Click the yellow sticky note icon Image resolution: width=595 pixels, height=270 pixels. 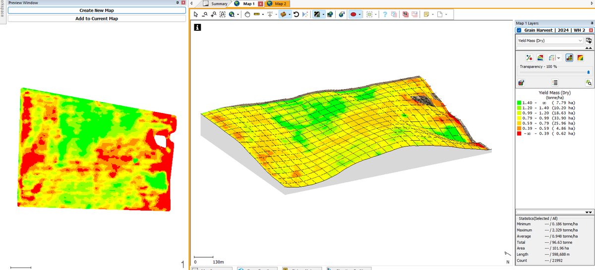(x=426, y=14)
